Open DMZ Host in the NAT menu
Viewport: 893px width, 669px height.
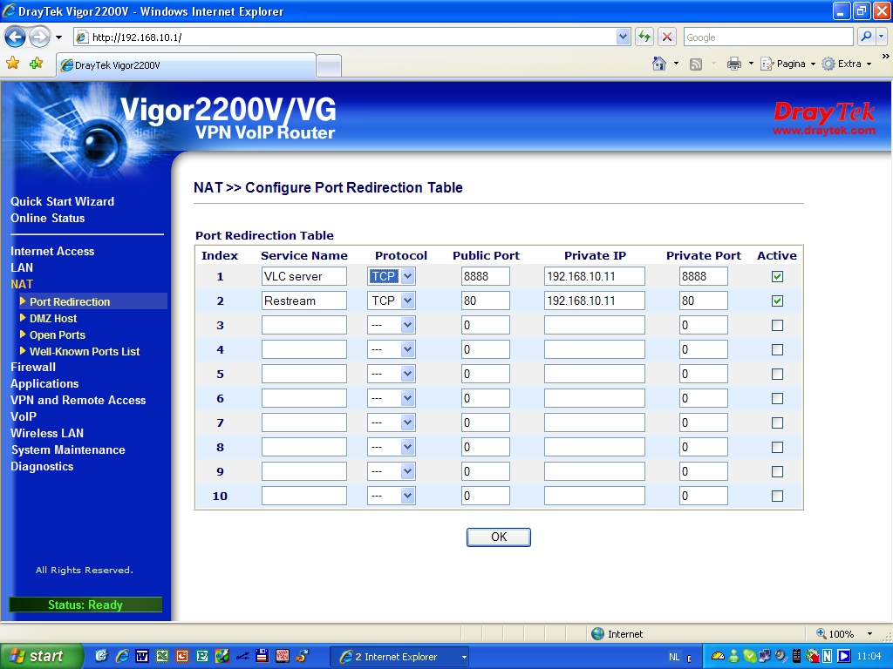click(x=53, y=319)
